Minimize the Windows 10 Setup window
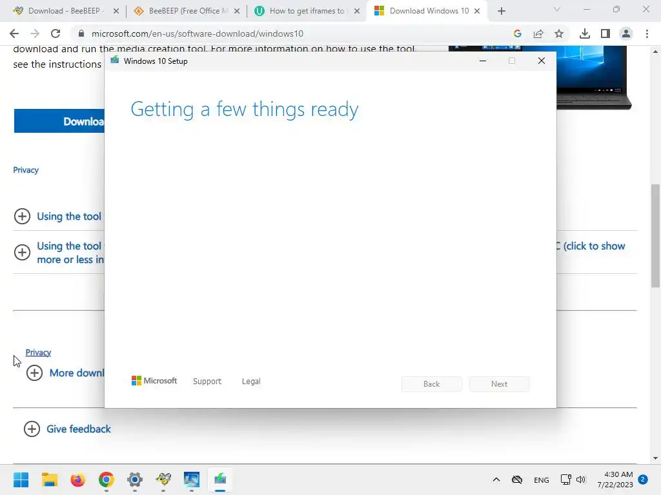661x495 pixels. (x=483, y=61)
